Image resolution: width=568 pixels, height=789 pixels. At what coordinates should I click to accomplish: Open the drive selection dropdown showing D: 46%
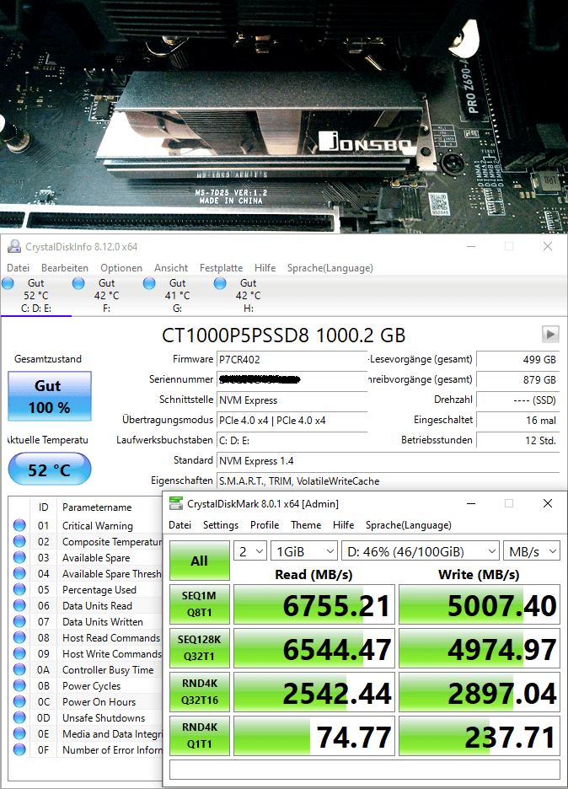(x=420, y=551)
